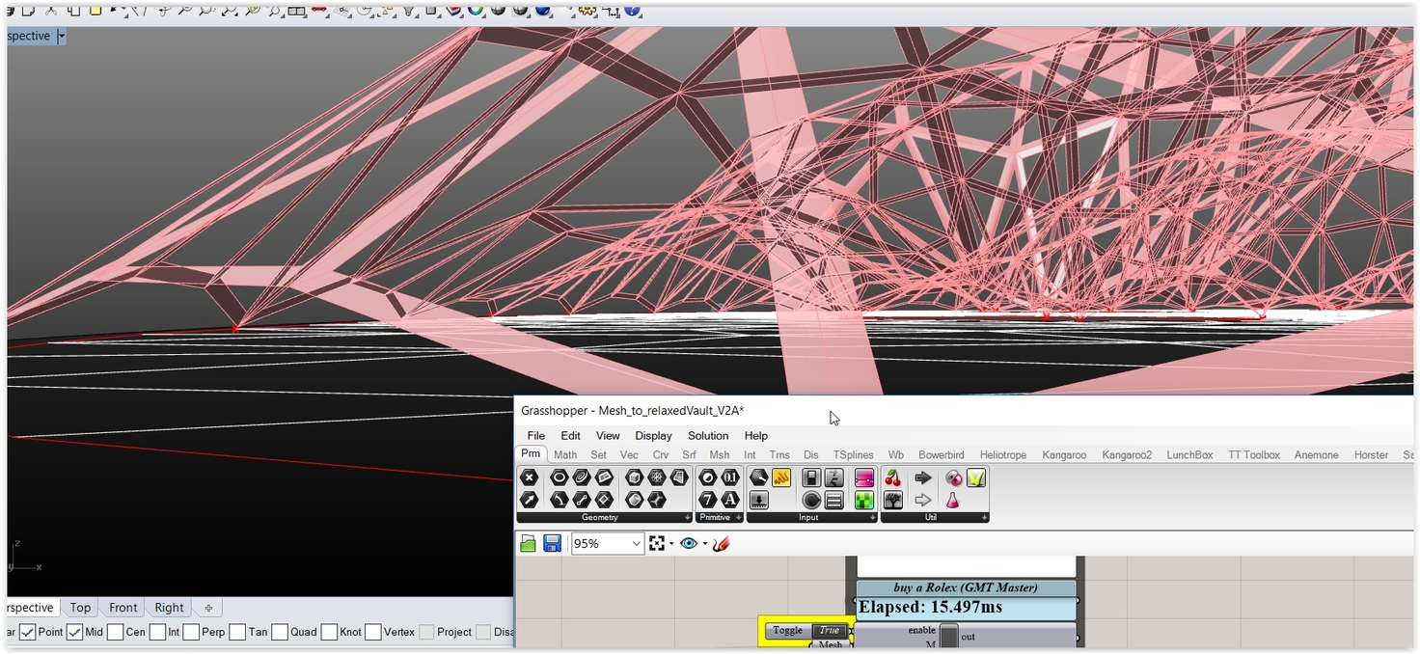
Task: Open the Grasshopper Solution menu
Action: tap(708, 436)
